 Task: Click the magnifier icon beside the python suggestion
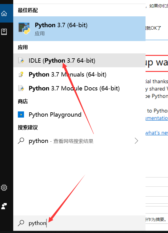tap(21, 141)
